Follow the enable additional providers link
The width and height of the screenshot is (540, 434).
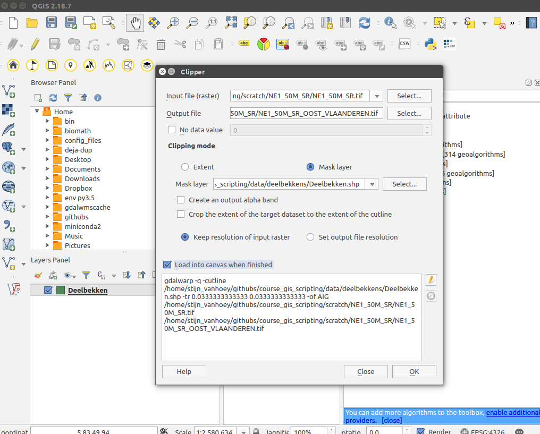(x=513, y=412)
